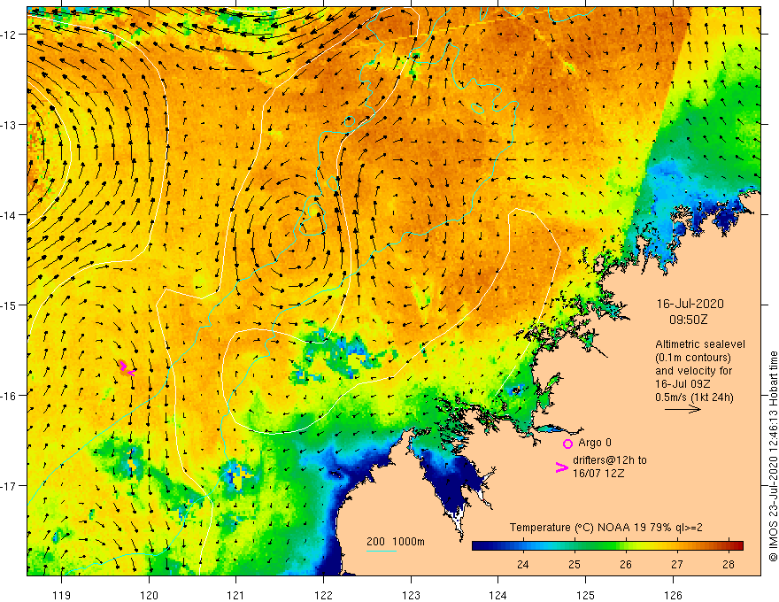Click the IMOS copyright timestamp text

tap(773, 457)
